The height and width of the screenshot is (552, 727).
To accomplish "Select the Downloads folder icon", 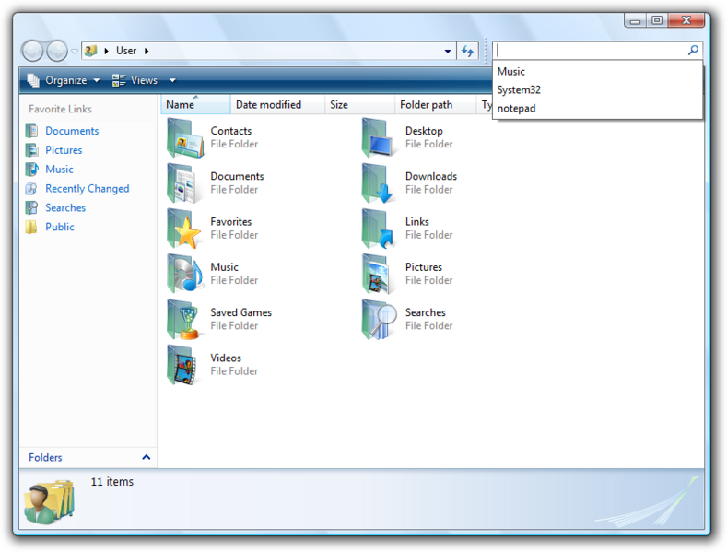I will [x=381, y=183].
